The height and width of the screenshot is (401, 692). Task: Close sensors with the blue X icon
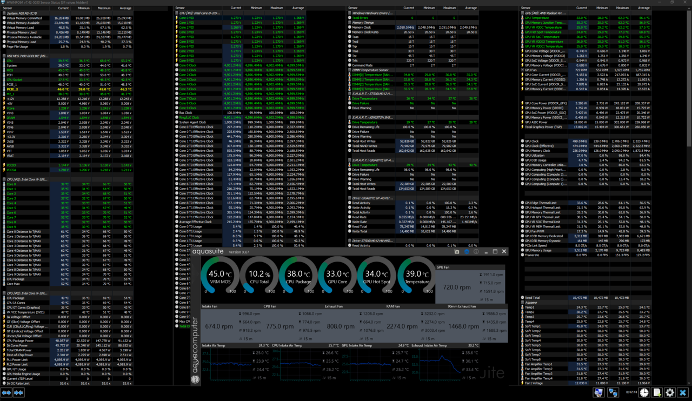[683, 393]
